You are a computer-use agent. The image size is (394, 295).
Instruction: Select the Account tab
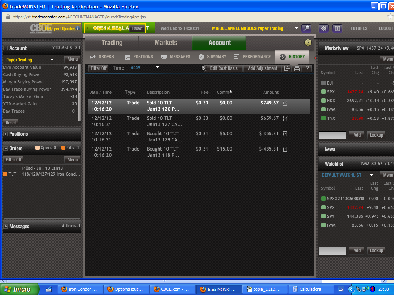[x=219, y=43]
